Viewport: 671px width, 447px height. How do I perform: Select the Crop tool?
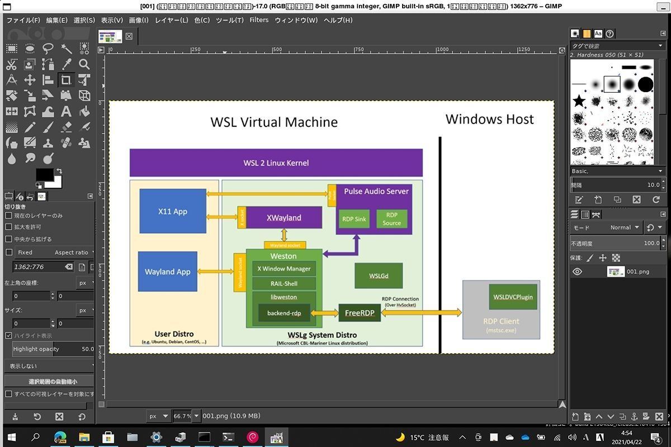(66, 80)
